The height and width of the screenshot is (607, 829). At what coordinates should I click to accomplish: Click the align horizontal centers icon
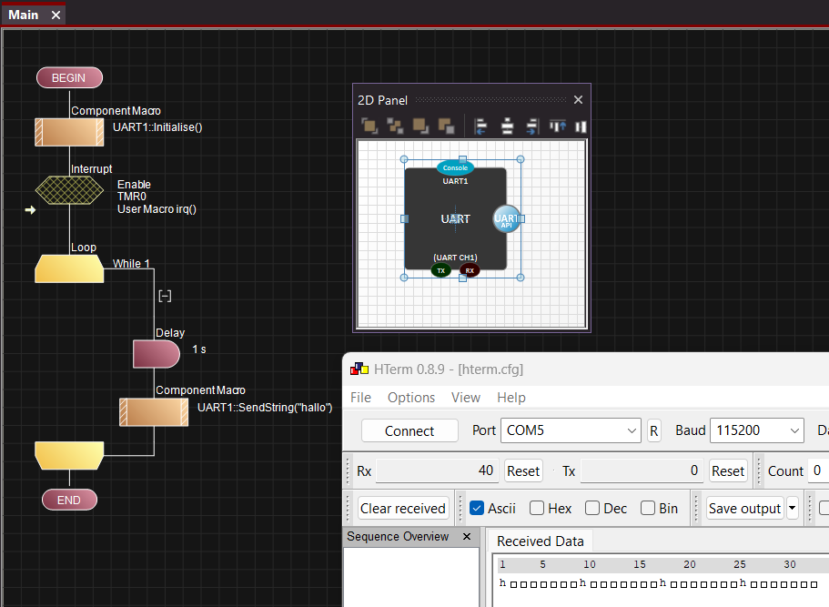coord(508,126)
